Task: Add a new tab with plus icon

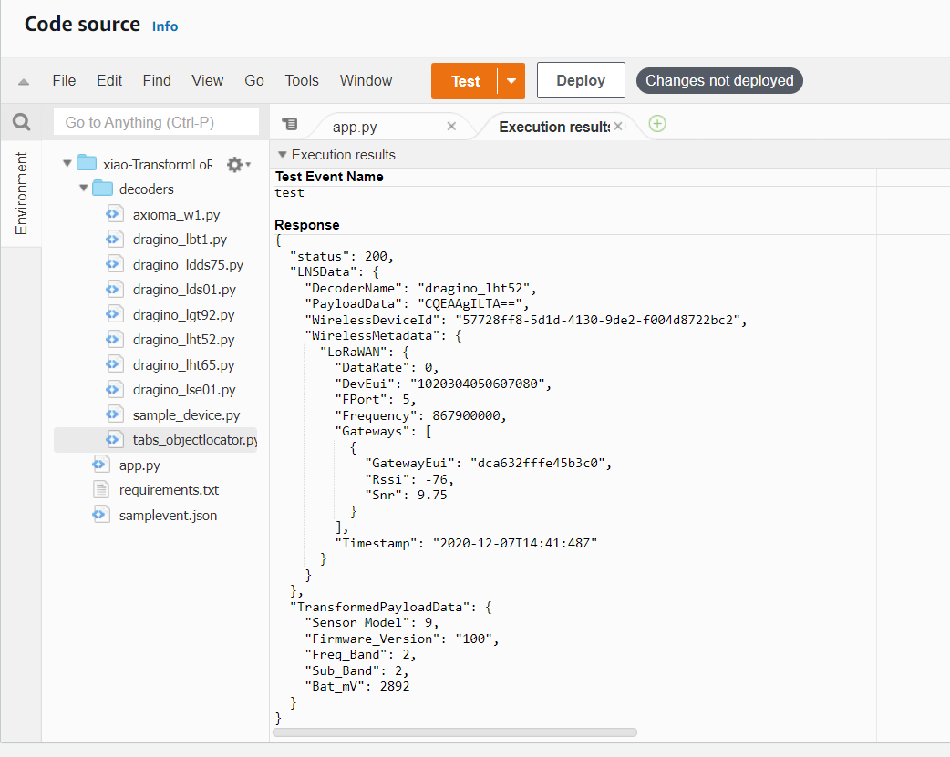Action: click(657, 124)
